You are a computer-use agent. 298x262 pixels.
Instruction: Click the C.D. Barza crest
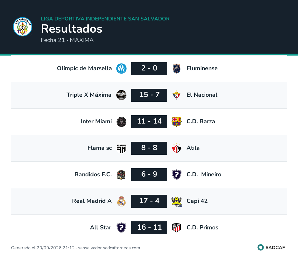(x=177, y=122)
